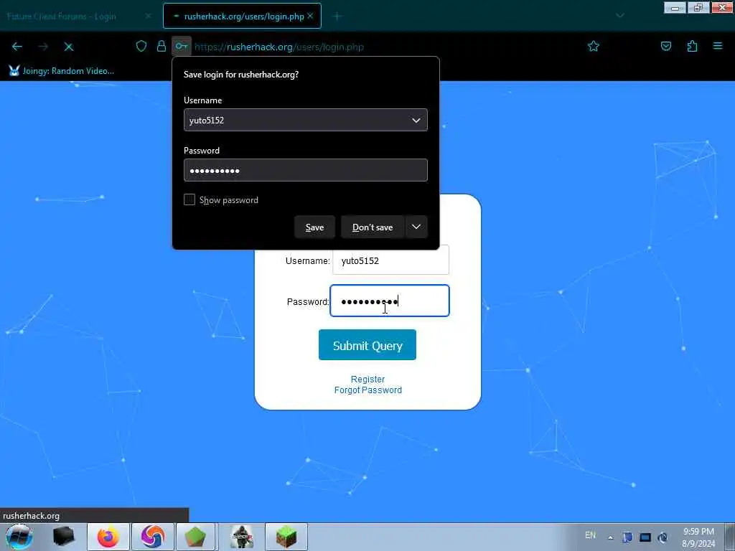The height and width of the screenshot is (551, 735).
Task: Click the page Username input field
Action: (x=390, y=260)
